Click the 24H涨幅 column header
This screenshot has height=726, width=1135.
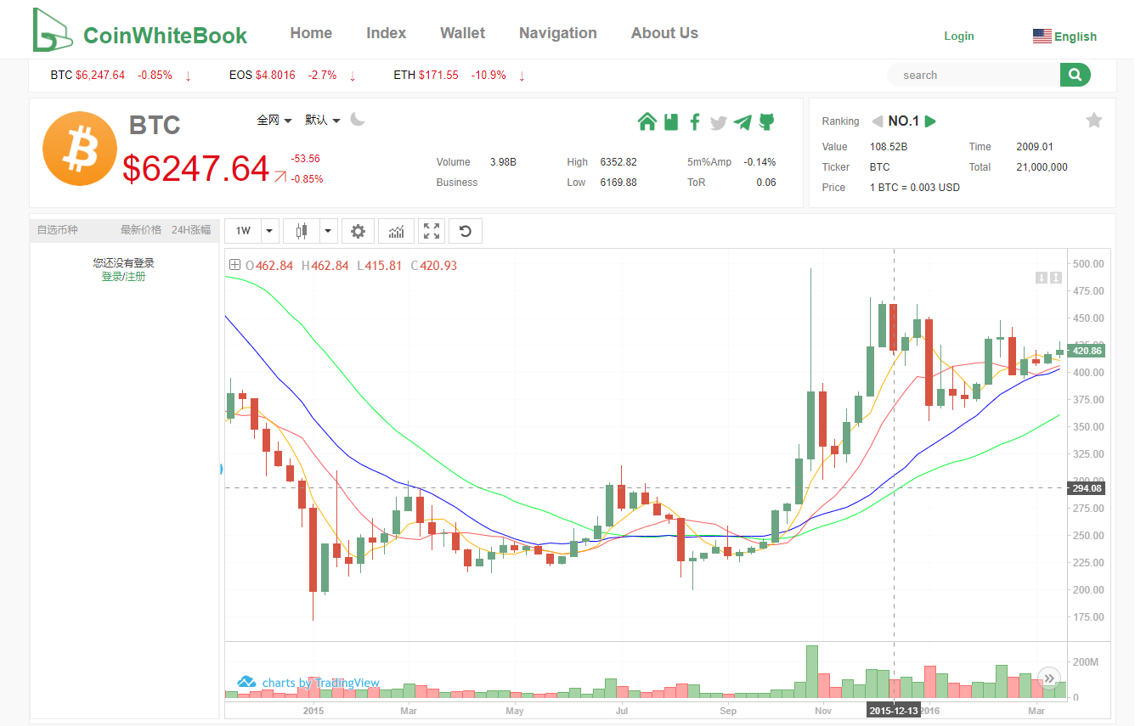(x=191, y=230)
